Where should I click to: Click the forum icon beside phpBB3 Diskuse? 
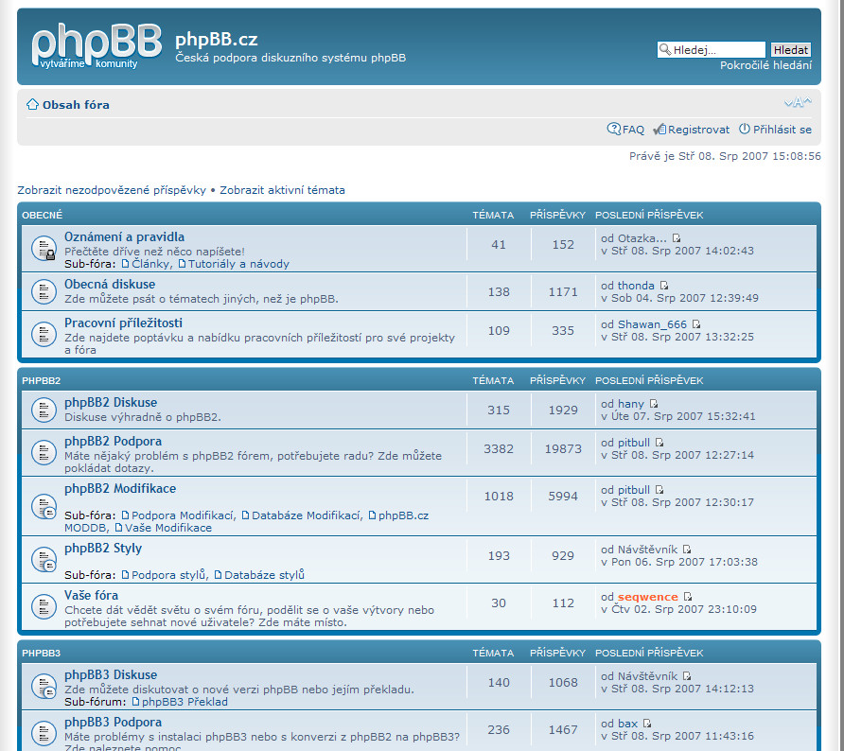[x=44, y=687]
